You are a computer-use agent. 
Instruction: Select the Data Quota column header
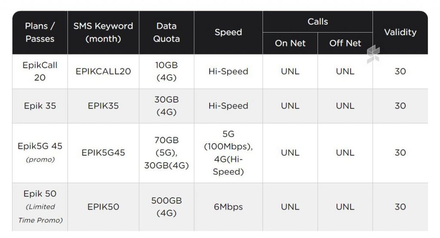[166, 33]
